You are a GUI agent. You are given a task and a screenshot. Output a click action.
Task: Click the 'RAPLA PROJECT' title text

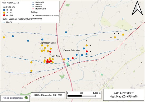coord(123,93)
